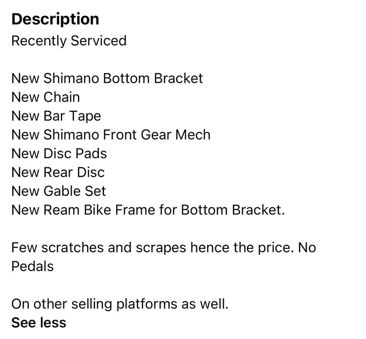Click the word Ream

[61, 210]
